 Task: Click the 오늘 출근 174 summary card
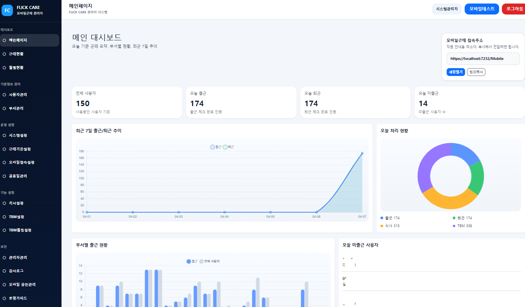tap(241, 103)
